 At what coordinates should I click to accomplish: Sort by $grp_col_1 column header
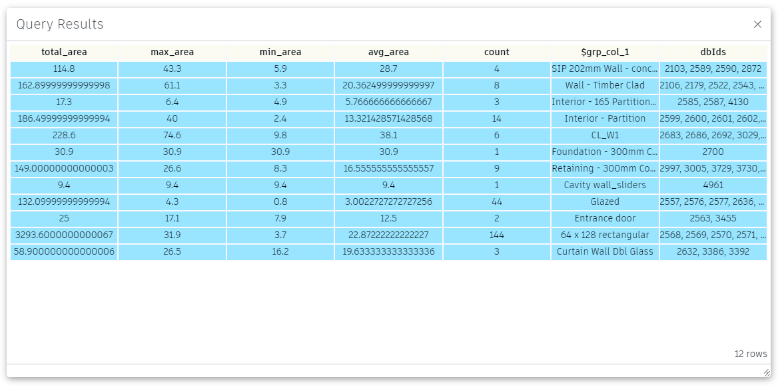coord(605,52)
